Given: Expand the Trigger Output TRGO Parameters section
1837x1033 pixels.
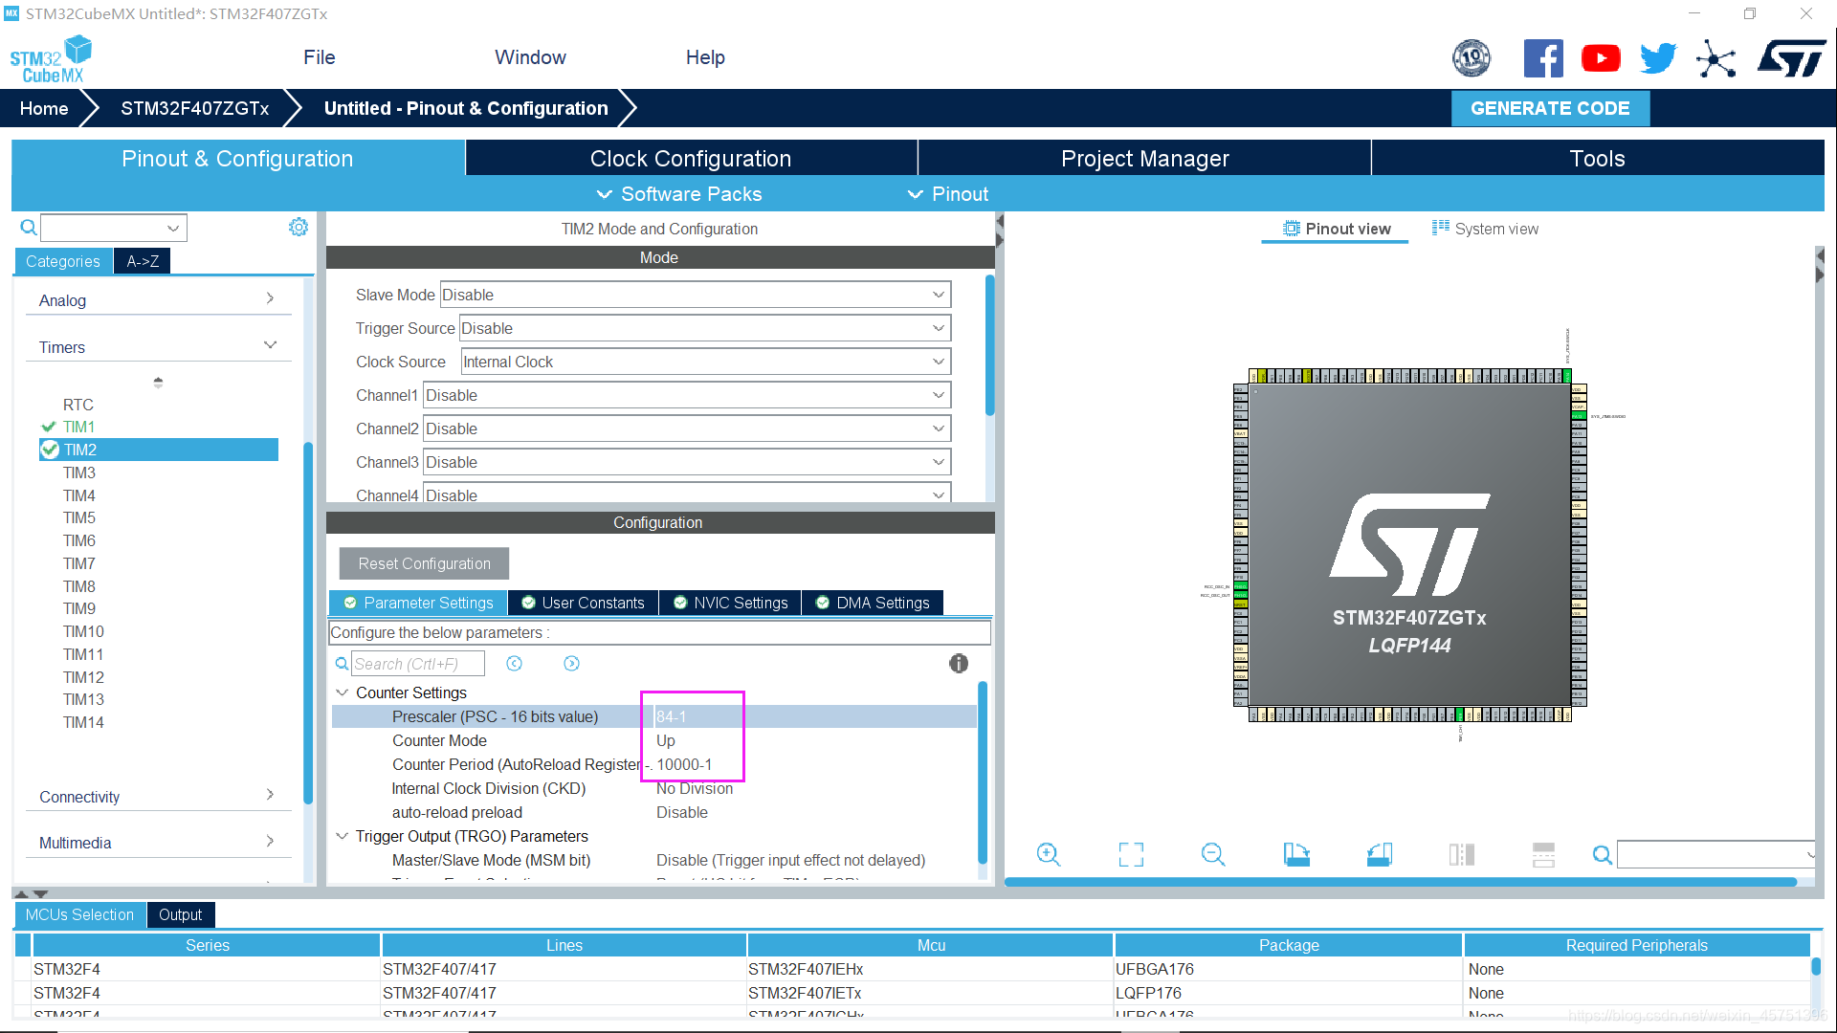Looking at the screenshot, I should pyautogui.click(x=342, y=835).
